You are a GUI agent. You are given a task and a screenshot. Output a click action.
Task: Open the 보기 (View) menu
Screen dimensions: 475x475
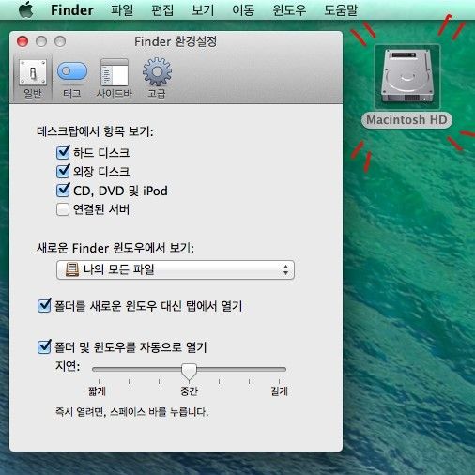203,10
